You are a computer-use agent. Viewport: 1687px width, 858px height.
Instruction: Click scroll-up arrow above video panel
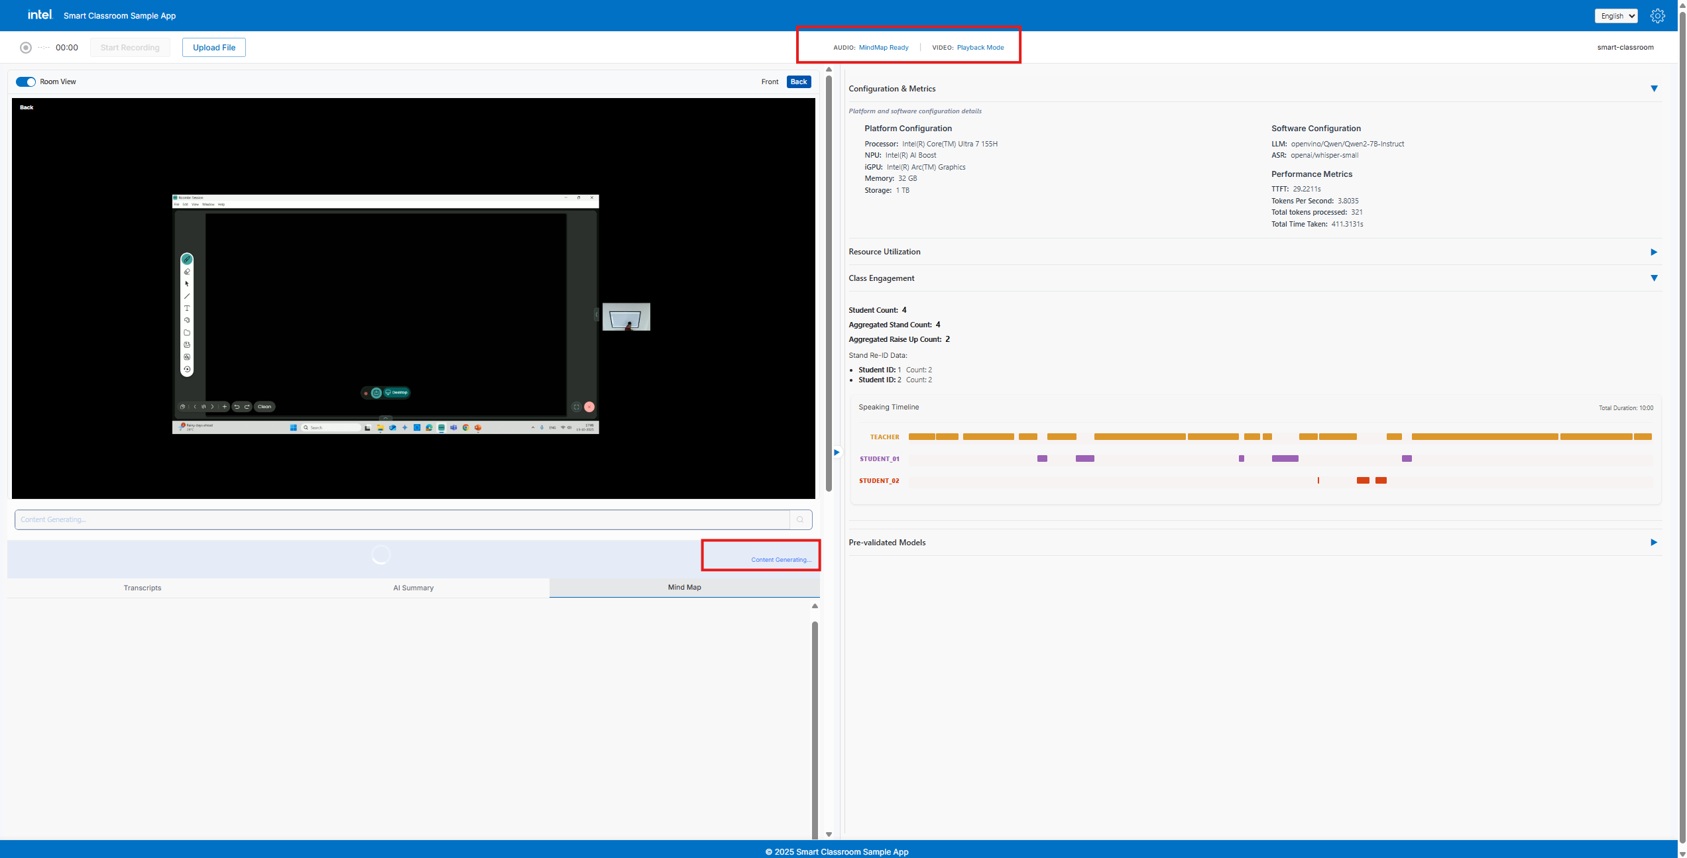pyautogui.click(x=829, y=70)
